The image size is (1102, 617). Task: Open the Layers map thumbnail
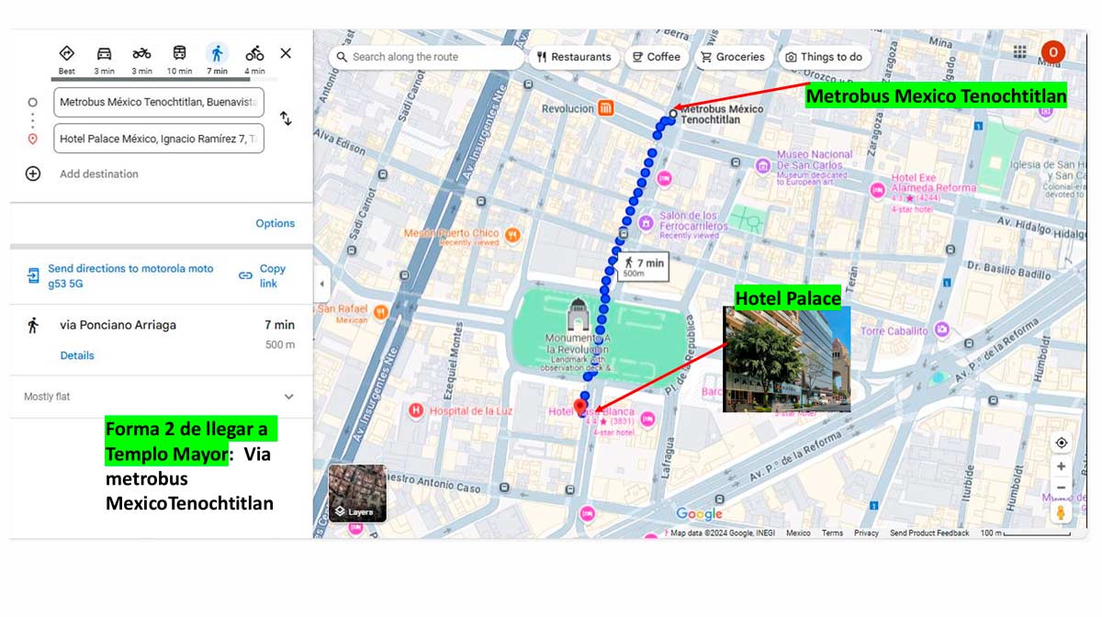357,493
